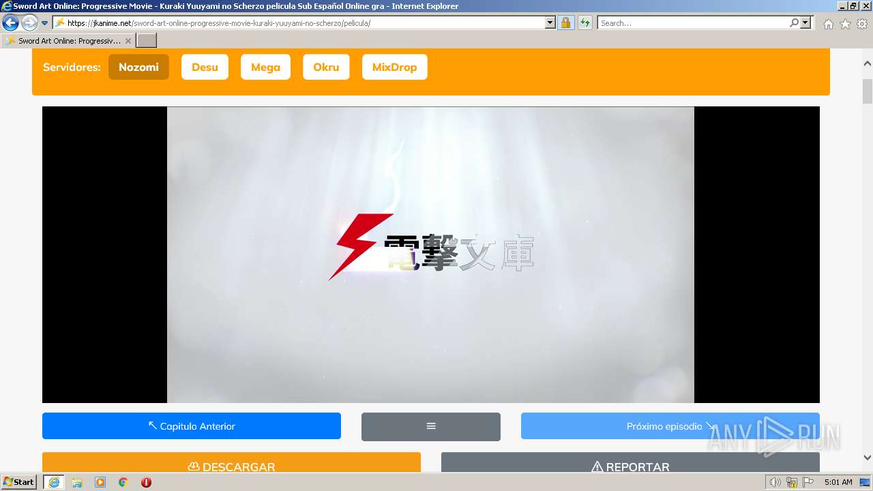Go to Próximo episodio

coord(670,426)
